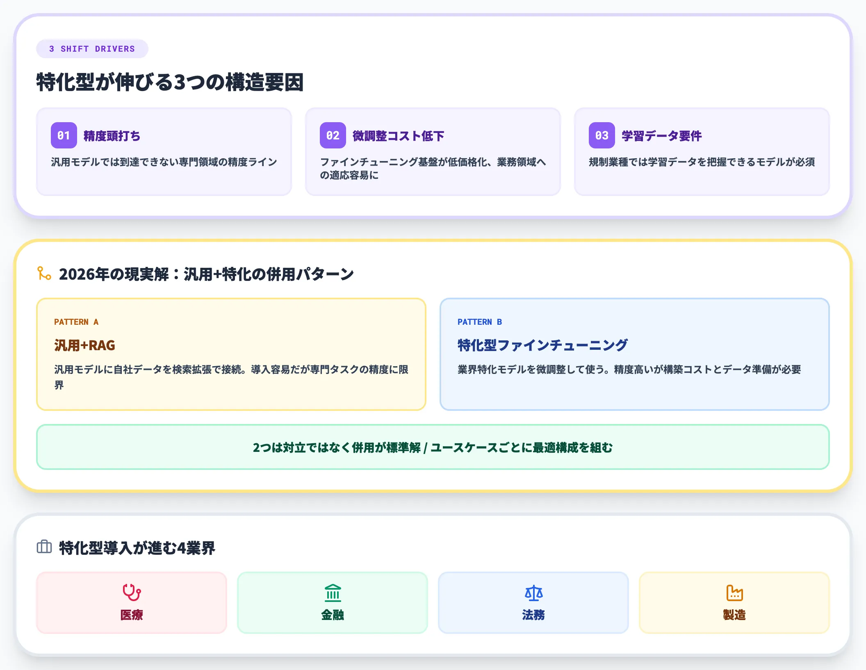866x670 pixels.
Task: Click the 法務 label text
Action: click(533, 615)
